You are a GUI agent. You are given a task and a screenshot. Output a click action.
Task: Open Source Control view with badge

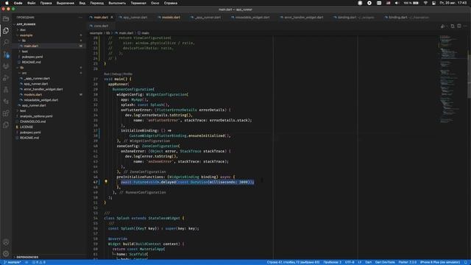tap(6, 54)
